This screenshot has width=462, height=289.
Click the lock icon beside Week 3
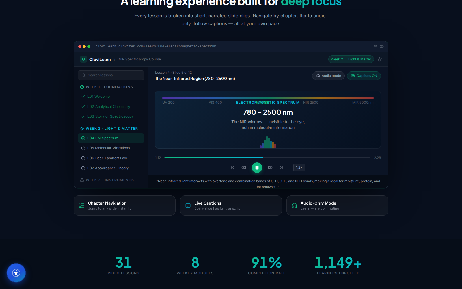tap(82, 180)
